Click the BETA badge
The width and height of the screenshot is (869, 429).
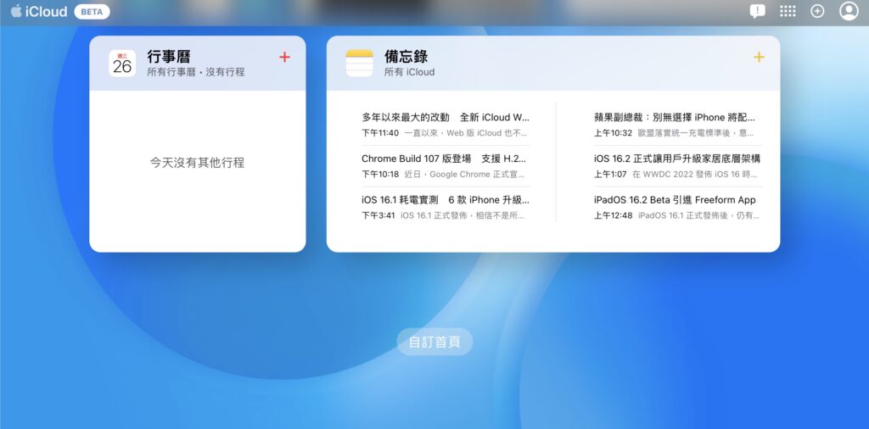[x=92, y=12]
